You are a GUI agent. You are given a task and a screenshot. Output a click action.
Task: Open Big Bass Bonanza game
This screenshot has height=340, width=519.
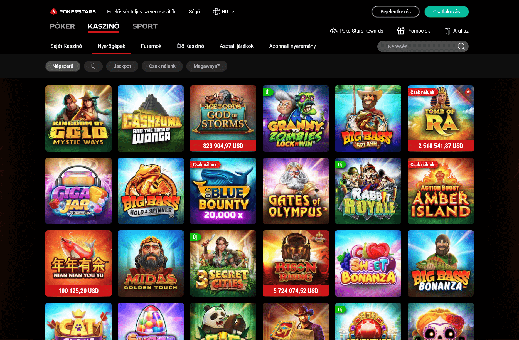[x=441, y=263]
